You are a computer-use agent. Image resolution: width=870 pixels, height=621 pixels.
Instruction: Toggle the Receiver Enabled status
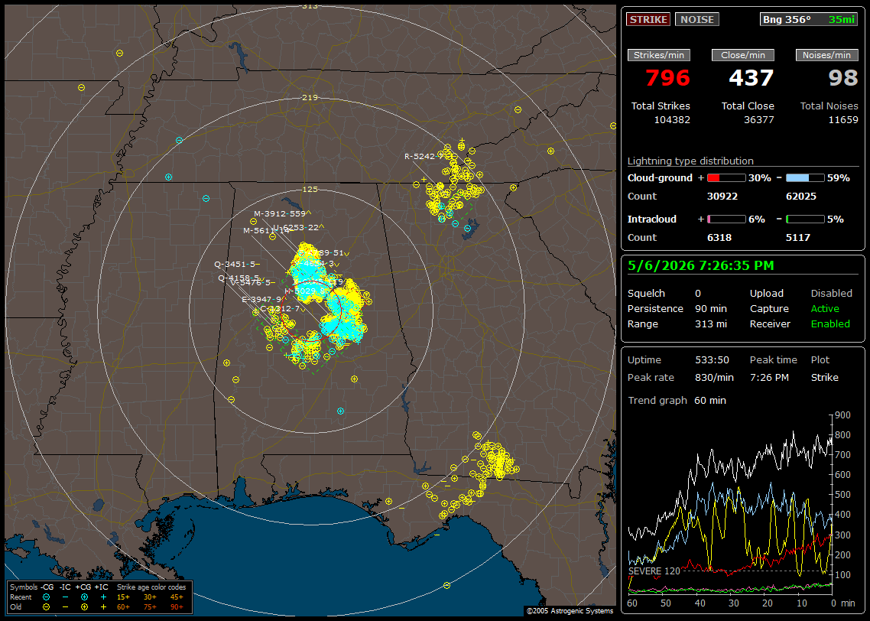pyautogui.click(x=830, y=324)
